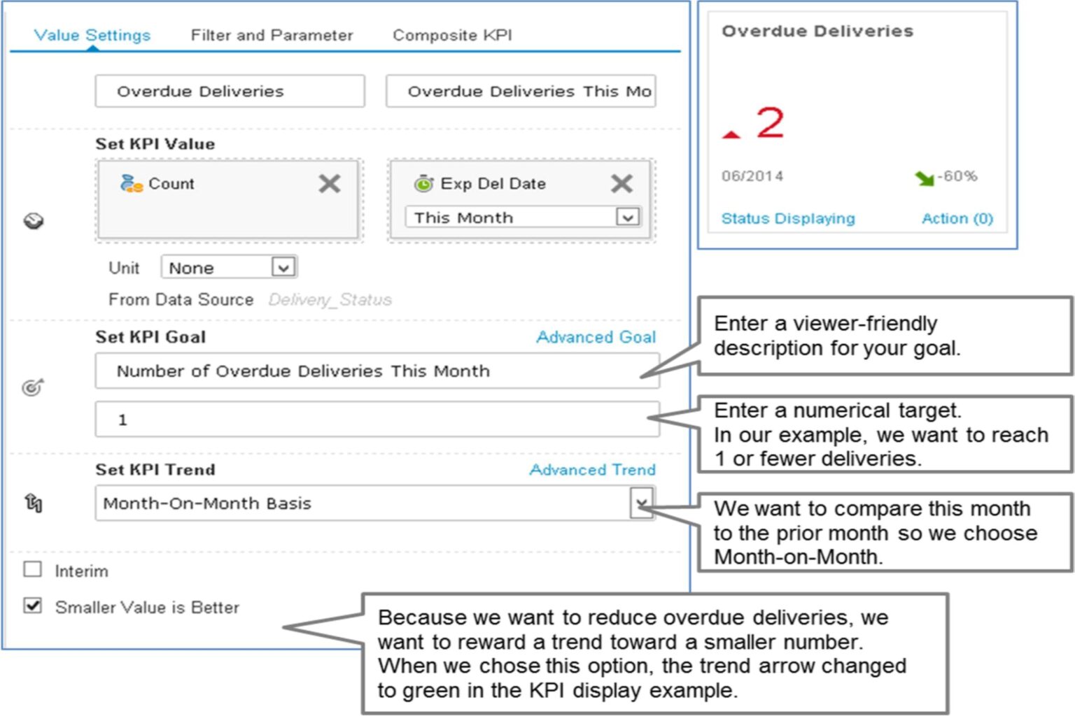The height and width of the screenshot is (716, 1075).
Task: Open the This Month period dropdown
Action: pos(627,217)
